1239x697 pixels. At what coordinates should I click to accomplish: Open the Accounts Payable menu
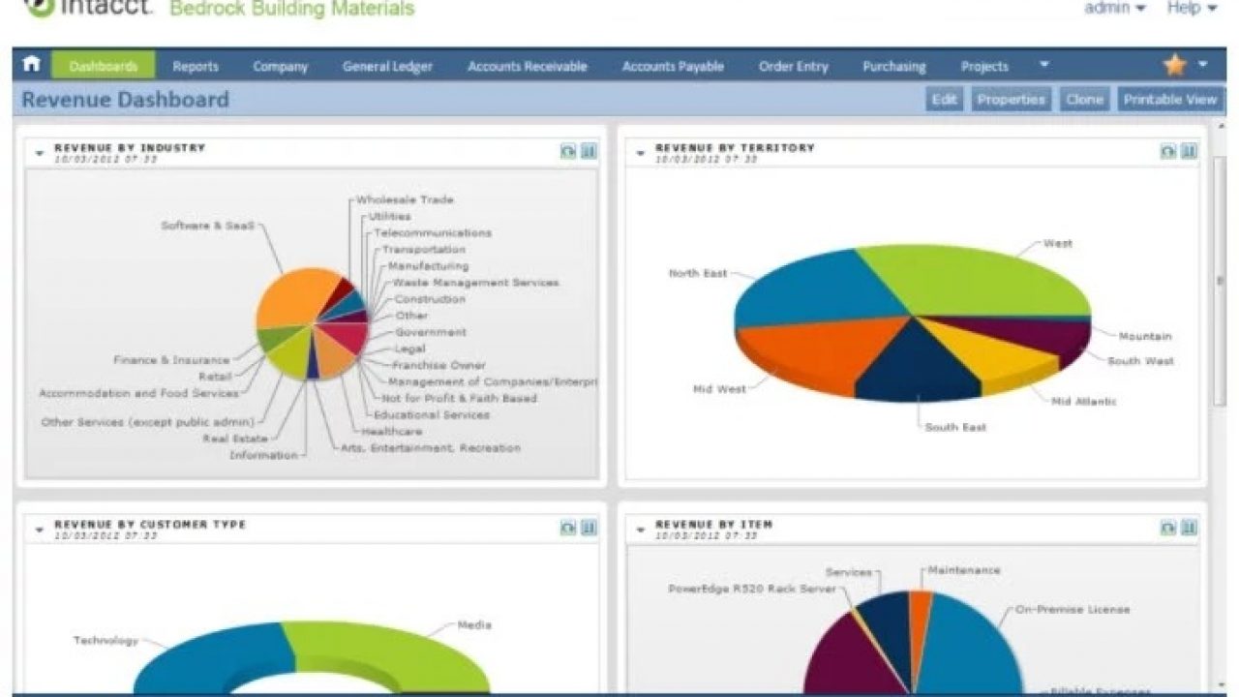673,67
